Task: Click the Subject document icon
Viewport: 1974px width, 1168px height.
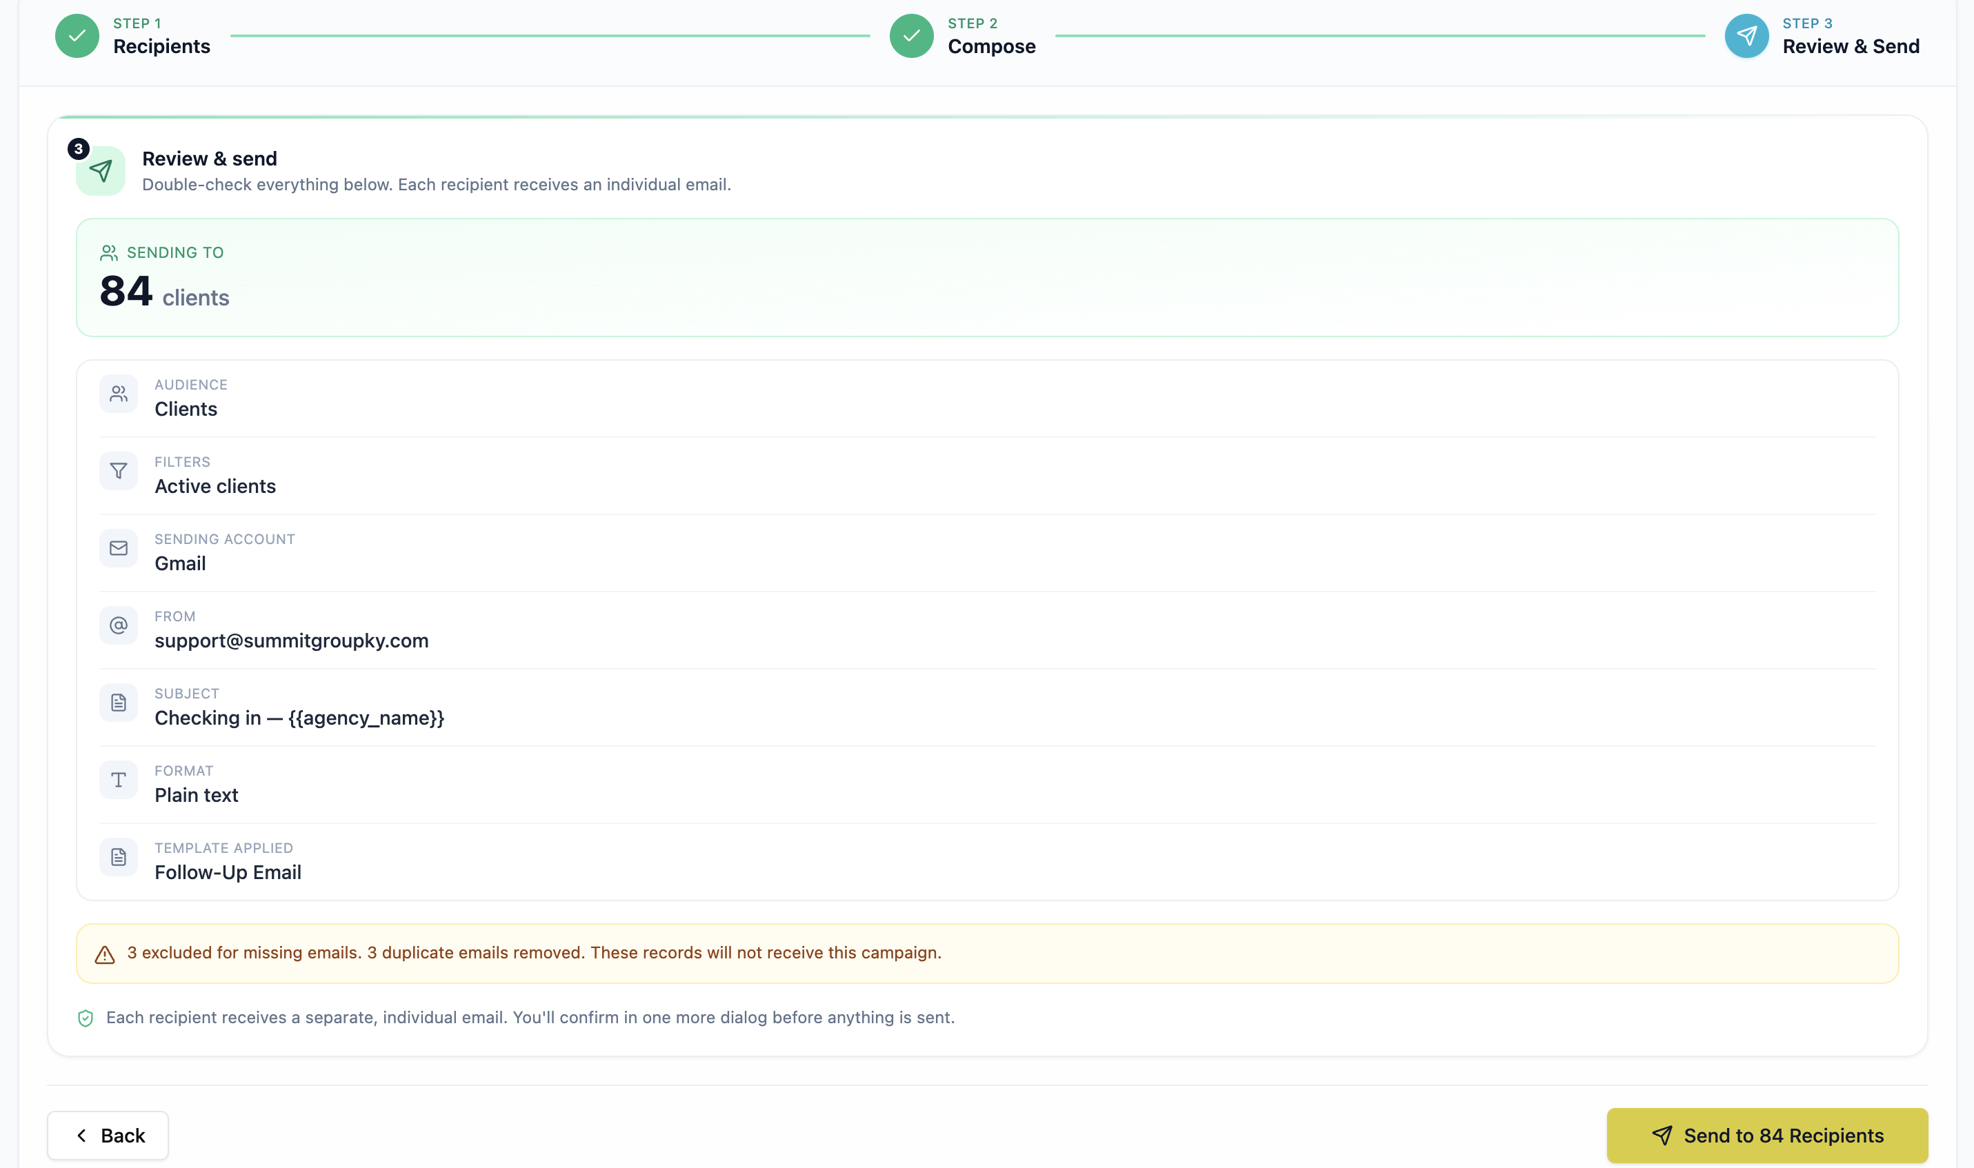Action: pos(118,702)
